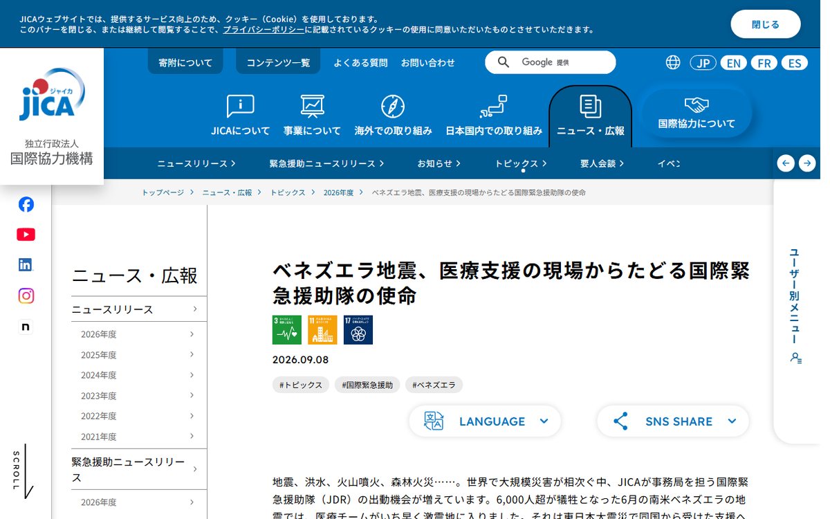830x519 pixels.
Task: Click sidebar ニュース・広報 heading
Action: pos(135,275)
